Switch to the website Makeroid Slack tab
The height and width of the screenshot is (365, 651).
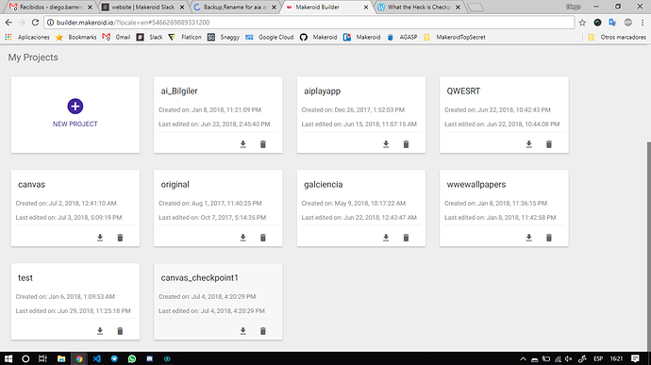[x=143, y=7]
